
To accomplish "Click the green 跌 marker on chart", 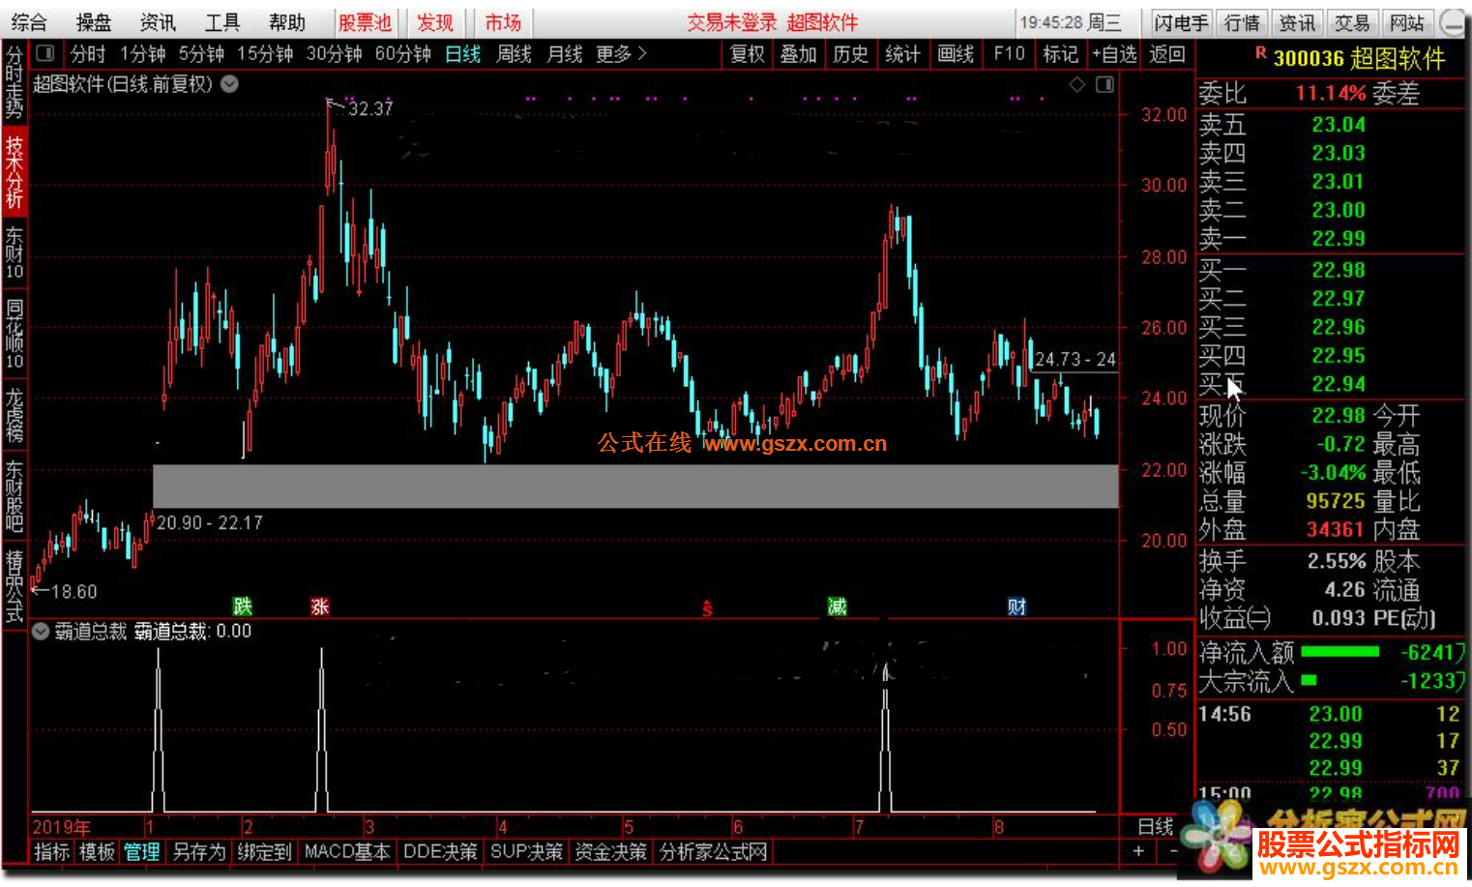I will (x=243, y=606).
